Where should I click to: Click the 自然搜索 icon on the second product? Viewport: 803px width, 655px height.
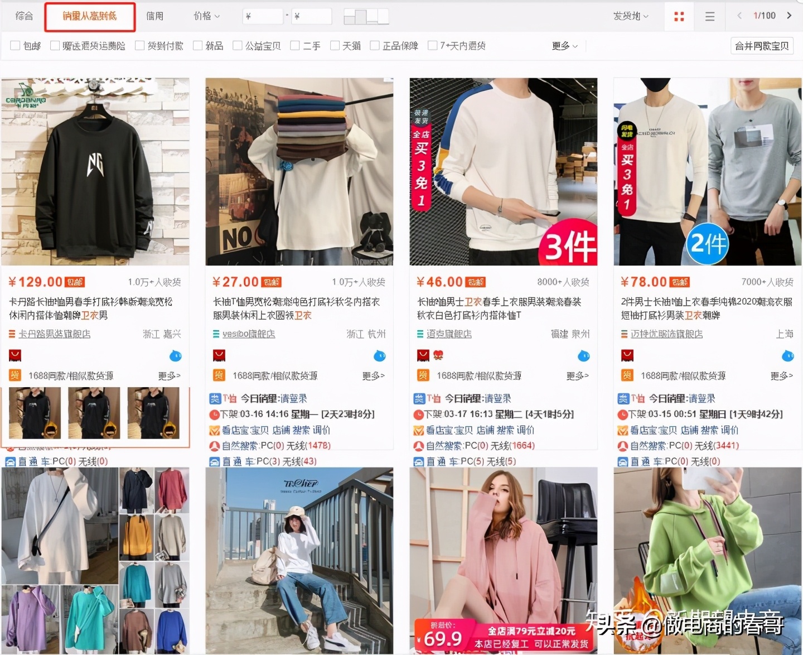(215, 445)
